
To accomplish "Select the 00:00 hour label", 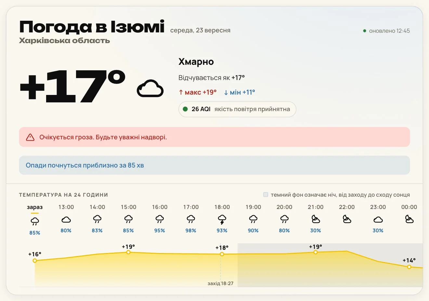I will coord(409,207).
